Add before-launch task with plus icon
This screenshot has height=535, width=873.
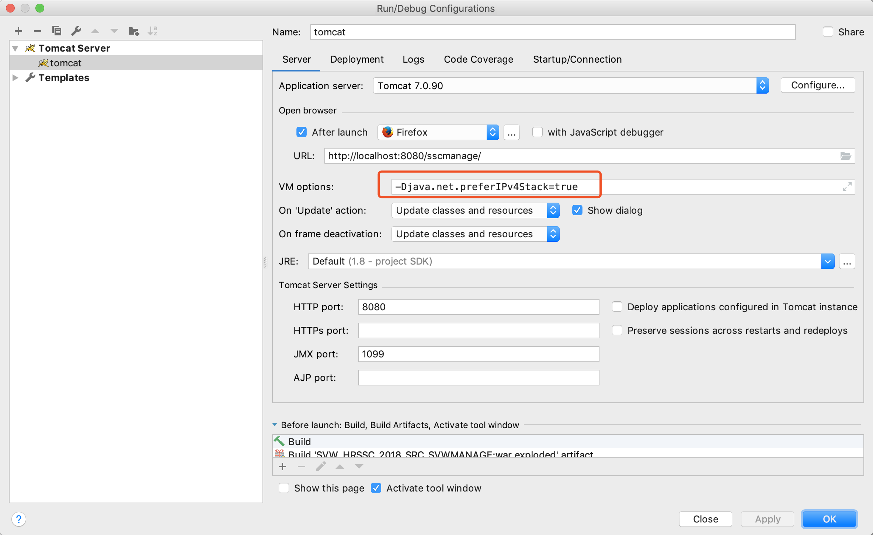coord(282,466)
